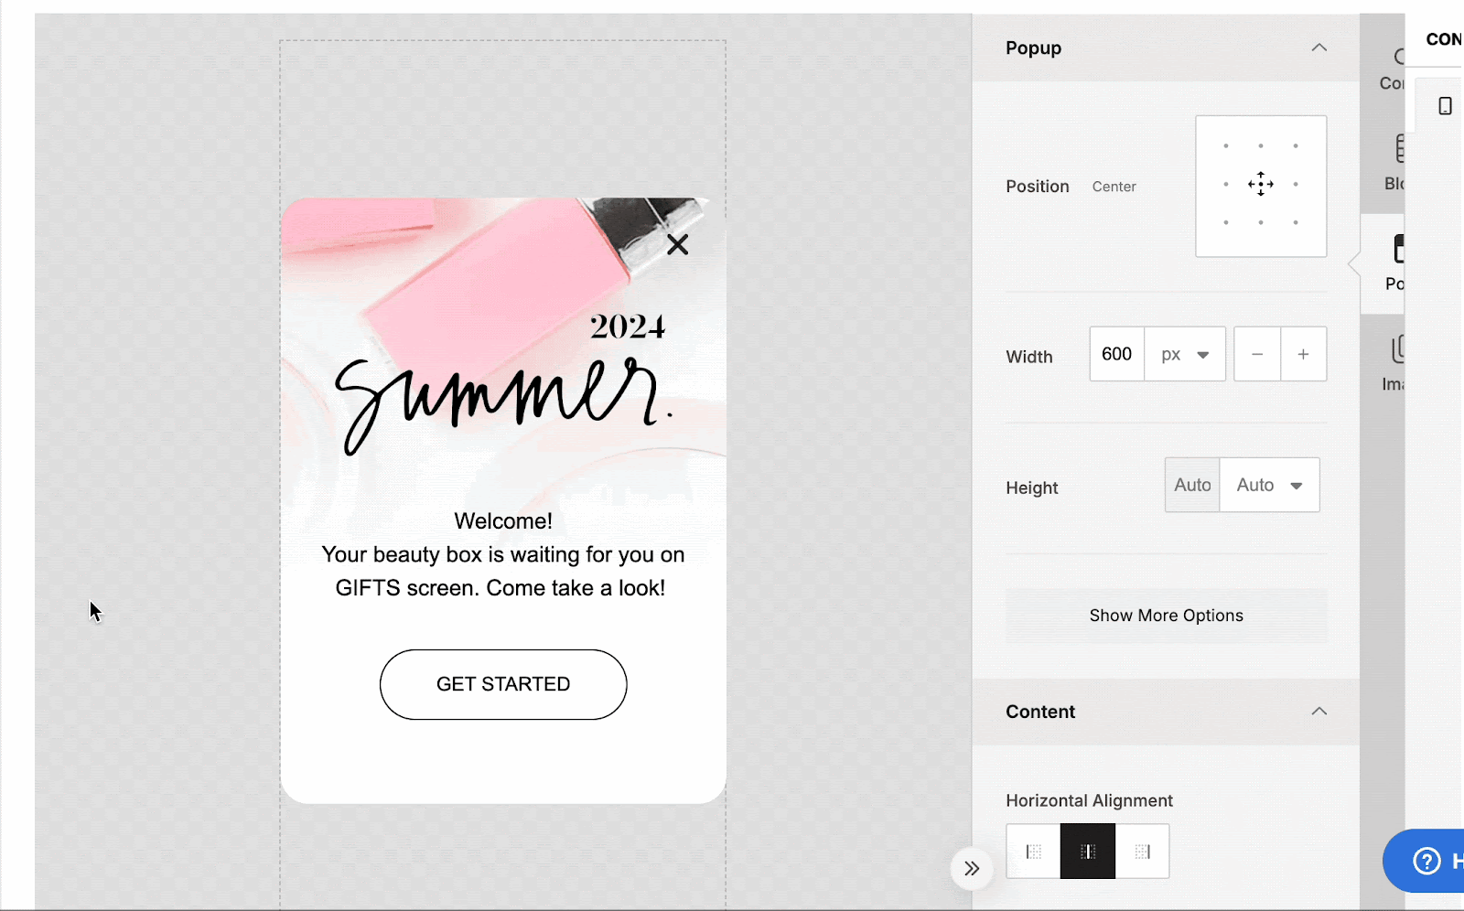Click the GET STARTED button in popup

[503, 684]
